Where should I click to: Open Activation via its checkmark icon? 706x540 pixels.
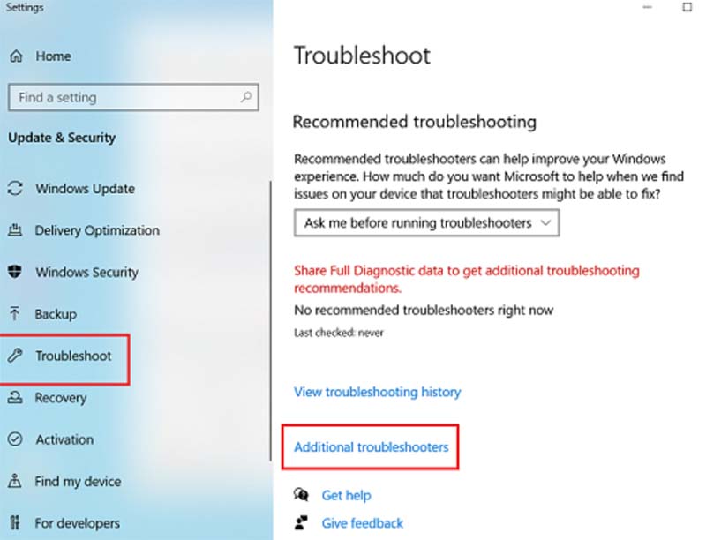point(14,439)
